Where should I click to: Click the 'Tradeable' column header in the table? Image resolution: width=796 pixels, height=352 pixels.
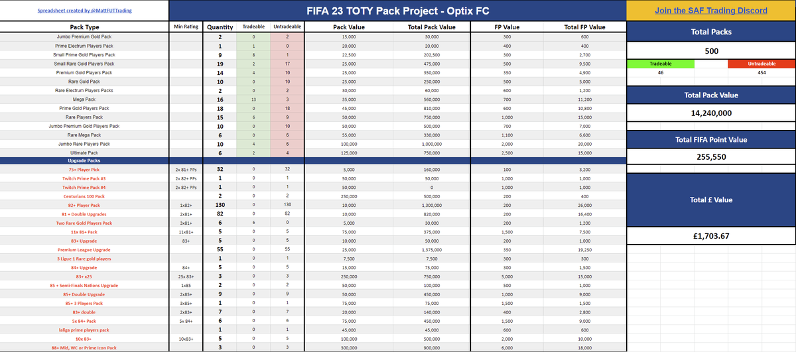click(253, 27)
